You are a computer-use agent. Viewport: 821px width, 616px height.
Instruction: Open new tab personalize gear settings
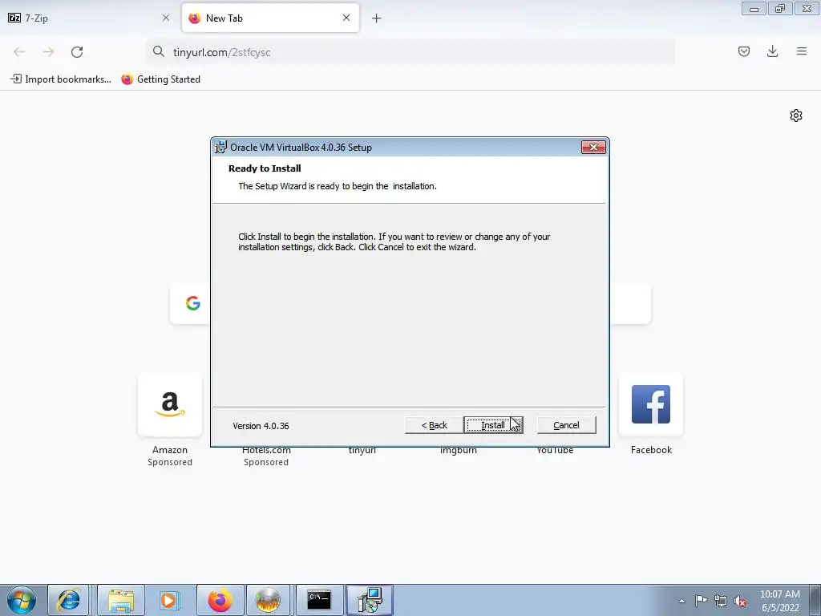coord(796,115)
